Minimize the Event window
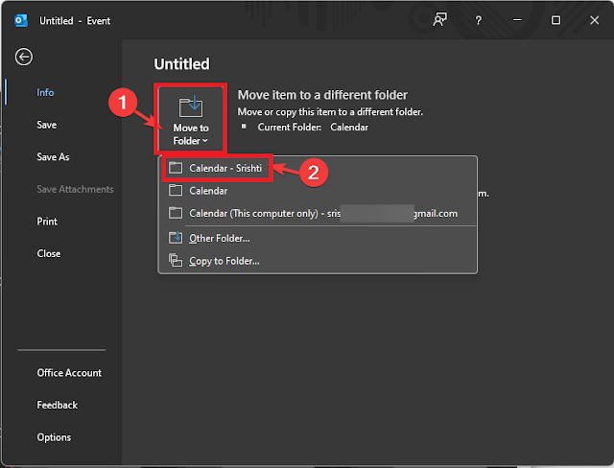614x468 pixels. [517, 20]
